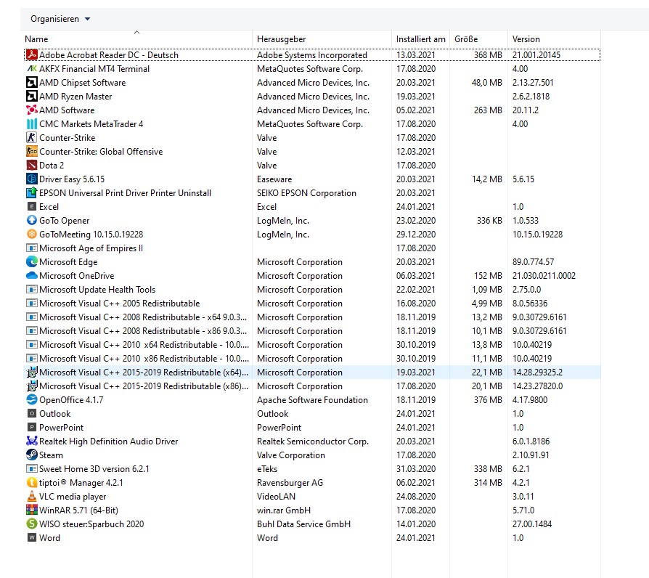The image size is (649, 578).
Task: Click the Adobe Acrobat Reader DC icon
Action: 31,54
